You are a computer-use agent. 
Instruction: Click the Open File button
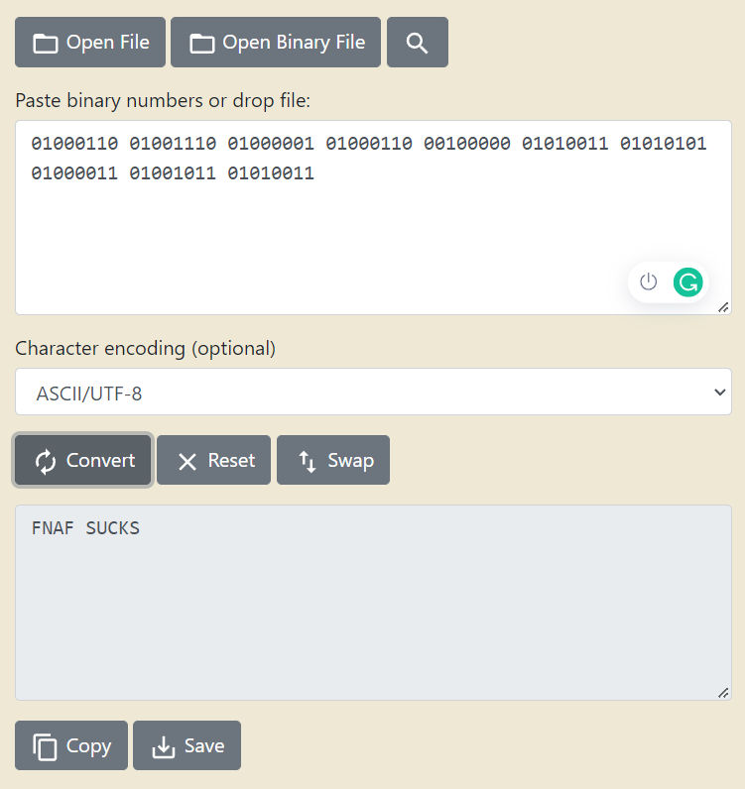point(90,43)
